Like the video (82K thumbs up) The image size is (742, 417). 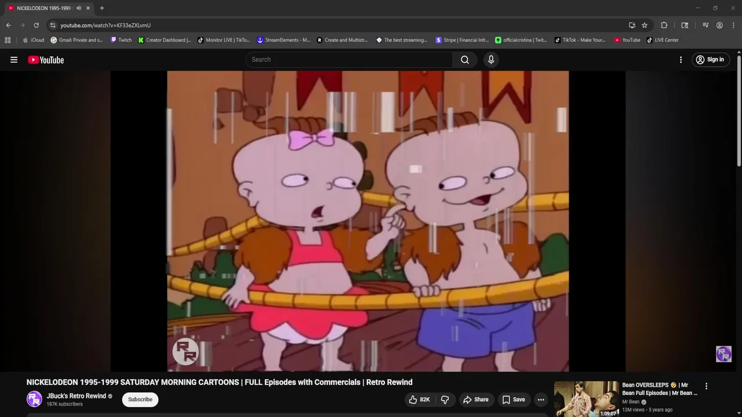pyautogui.click(x=419, y=400)
